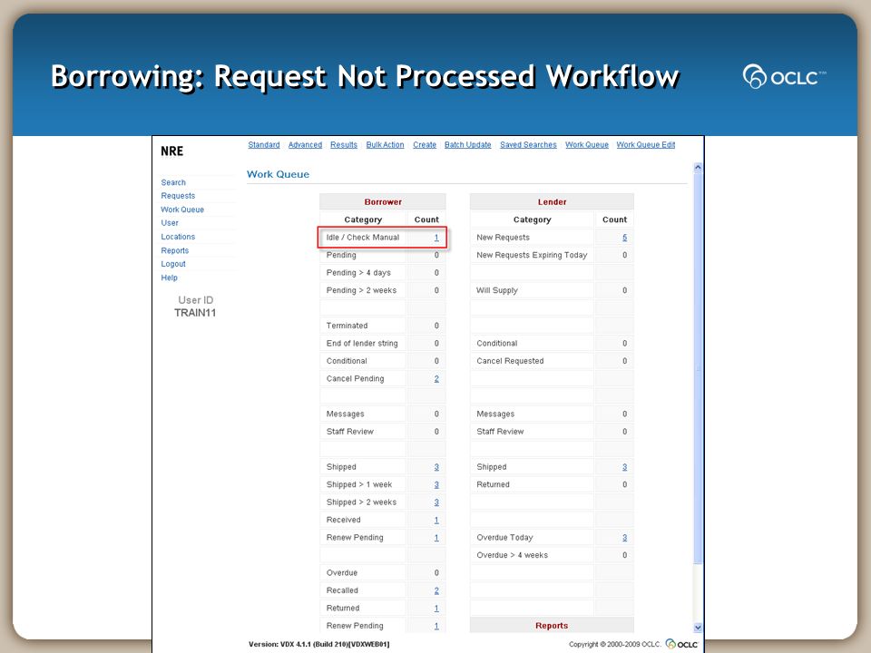This screenshot has height=653, width=871.
Task: Click the version VDX 4.1.1 footer text
Action: coord(318,645)
